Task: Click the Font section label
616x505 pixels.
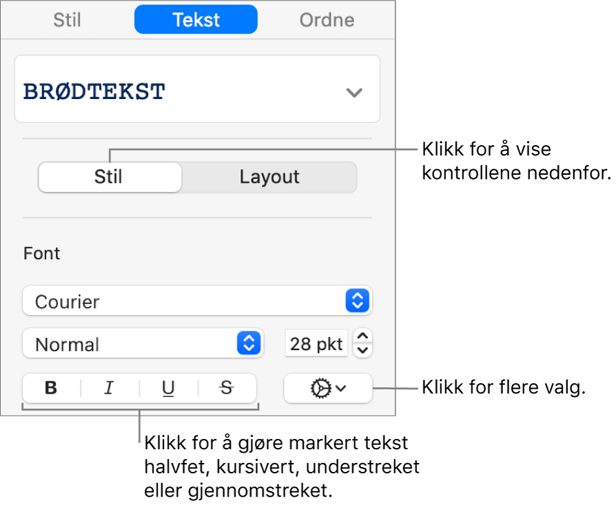Action: (41, 253)
